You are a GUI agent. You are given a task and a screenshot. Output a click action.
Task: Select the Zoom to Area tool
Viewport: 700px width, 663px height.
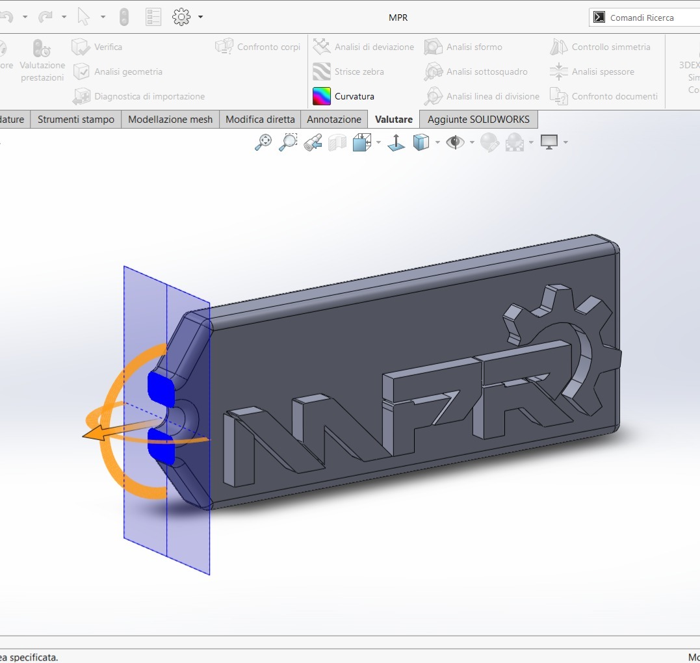pyautogui.click(x=288, y=142)
